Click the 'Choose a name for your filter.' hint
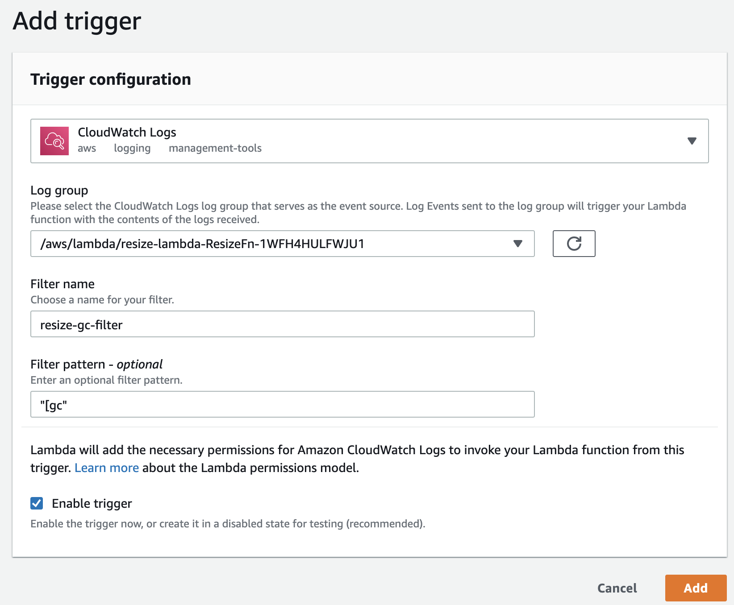 [102, 300]
